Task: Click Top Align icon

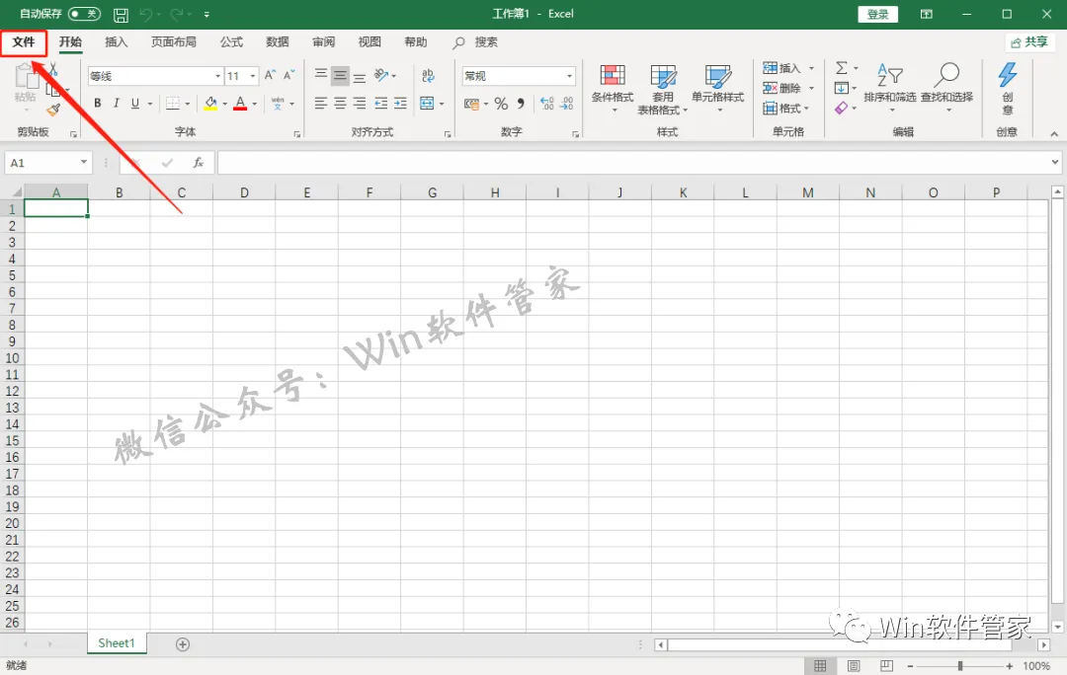Action: pyautogui.click(x=321, y=75)
